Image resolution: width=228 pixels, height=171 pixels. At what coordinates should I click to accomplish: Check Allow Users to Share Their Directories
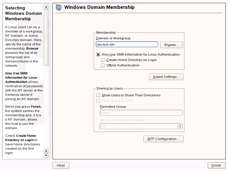point(98,95)
